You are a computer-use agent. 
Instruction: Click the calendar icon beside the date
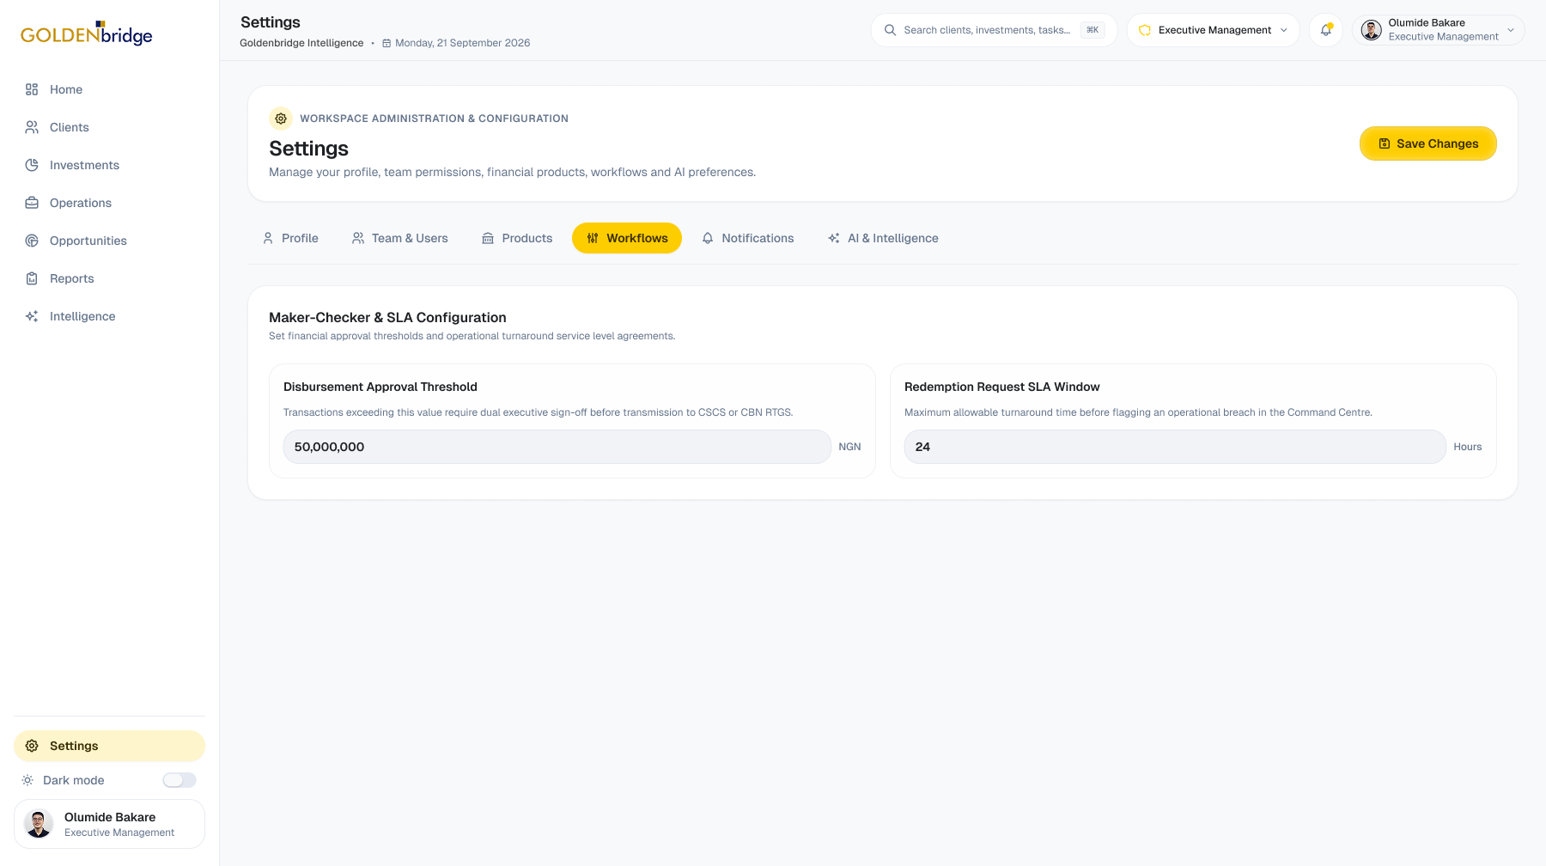386,43
